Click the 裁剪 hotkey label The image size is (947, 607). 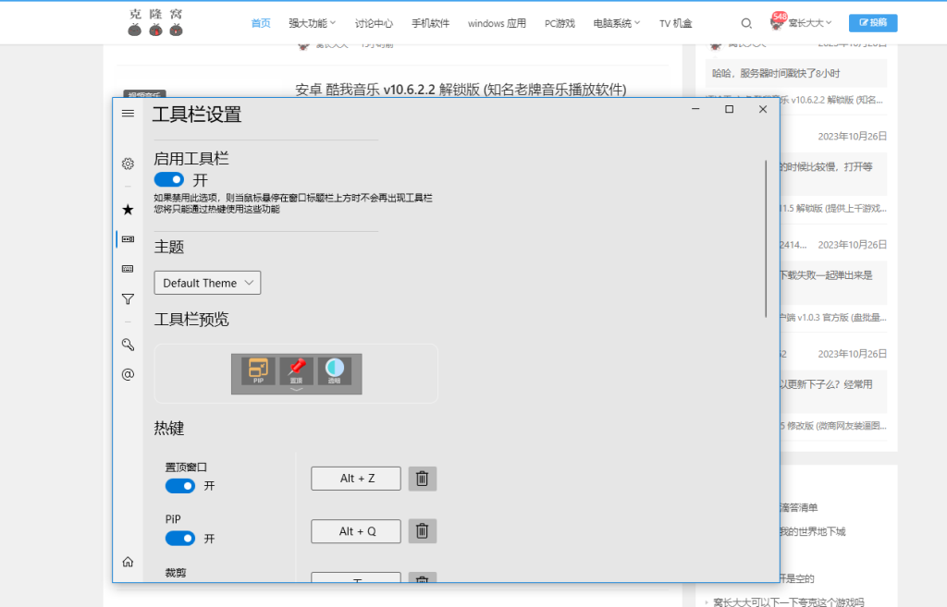coord(176,573)
